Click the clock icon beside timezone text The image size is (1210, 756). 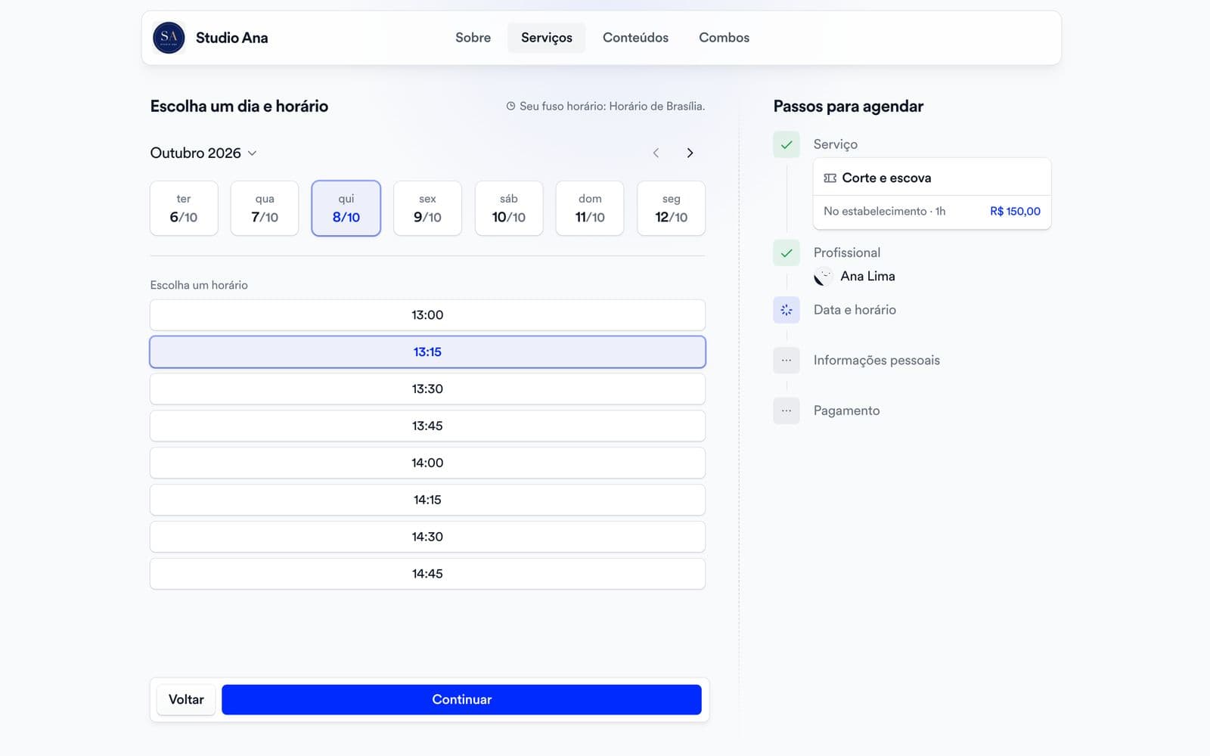pos(510,107)
